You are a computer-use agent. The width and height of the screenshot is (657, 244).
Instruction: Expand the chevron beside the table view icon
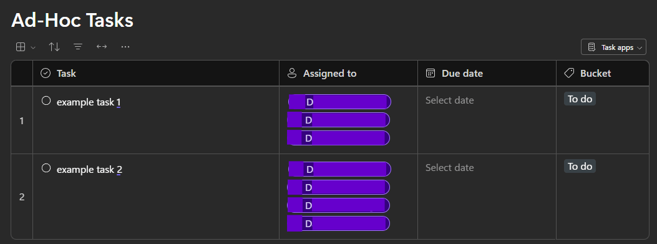[x=33, y=47]
